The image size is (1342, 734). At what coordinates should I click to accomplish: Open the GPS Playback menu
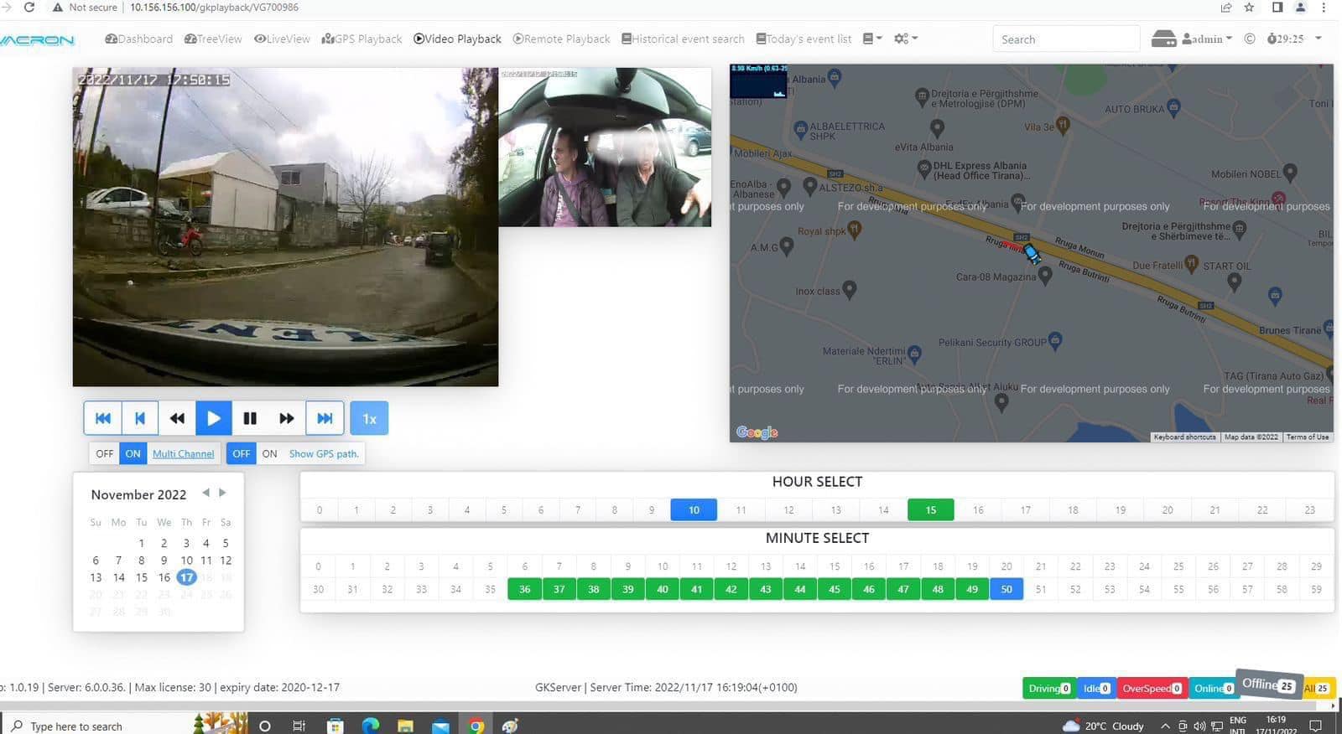362,39
